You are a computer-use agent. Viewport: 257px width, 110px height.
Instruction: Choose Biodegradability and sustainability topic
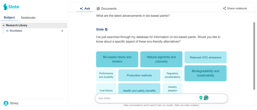click(205, 73)
